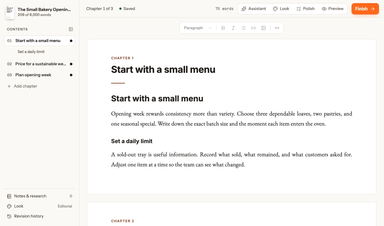384x226 pixels.
Task: Toggle bold formatting
Action: pyautogui.click(x=223, y=28)
